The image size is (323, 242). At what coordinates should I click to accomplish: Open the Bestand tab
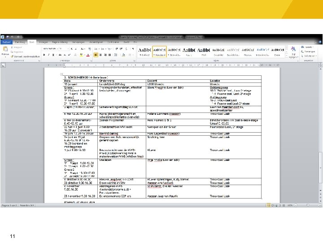pos(6,42)
